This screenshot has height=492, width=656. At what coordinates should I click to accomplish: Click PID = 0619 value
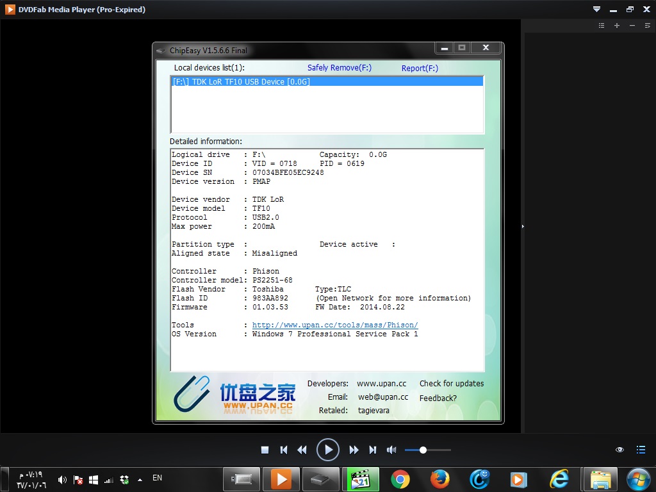pos(342,163)
